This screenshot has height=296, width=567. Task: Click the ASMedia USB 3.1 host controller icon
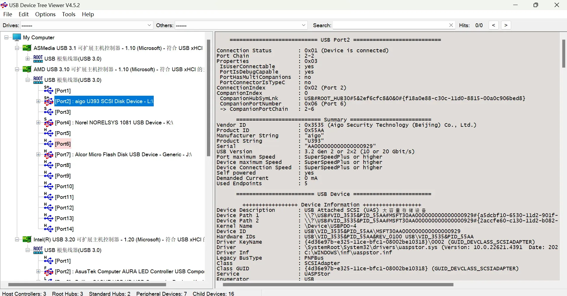[27, 48]
